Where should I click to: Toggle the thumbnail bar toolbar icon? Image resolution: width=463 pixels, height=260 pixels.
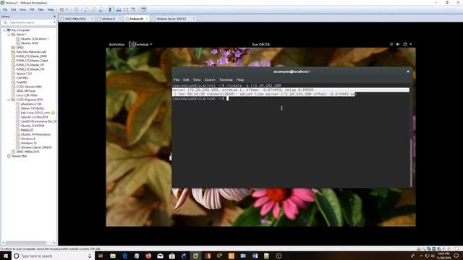point(119,9)
